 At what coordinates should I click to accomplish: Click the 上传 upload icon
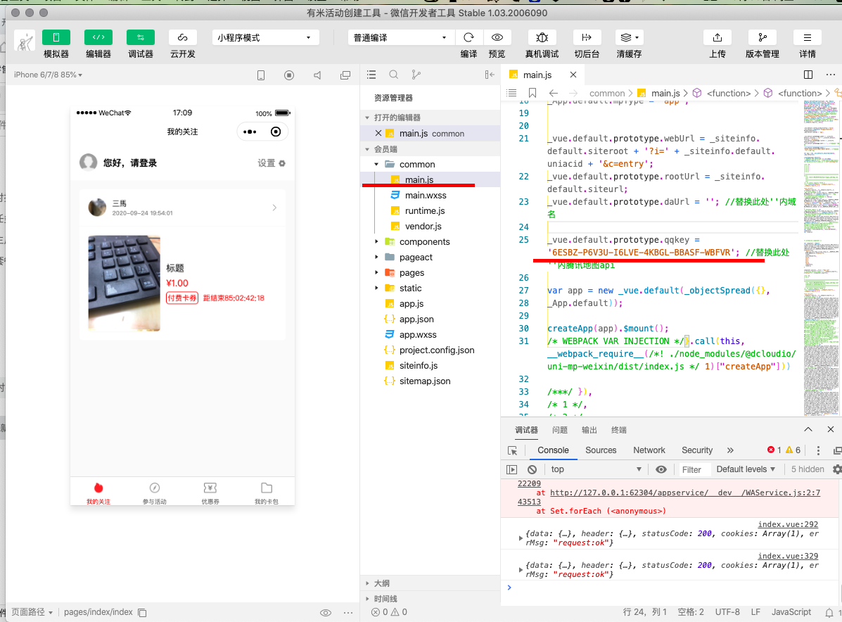[x=717, y=37]
